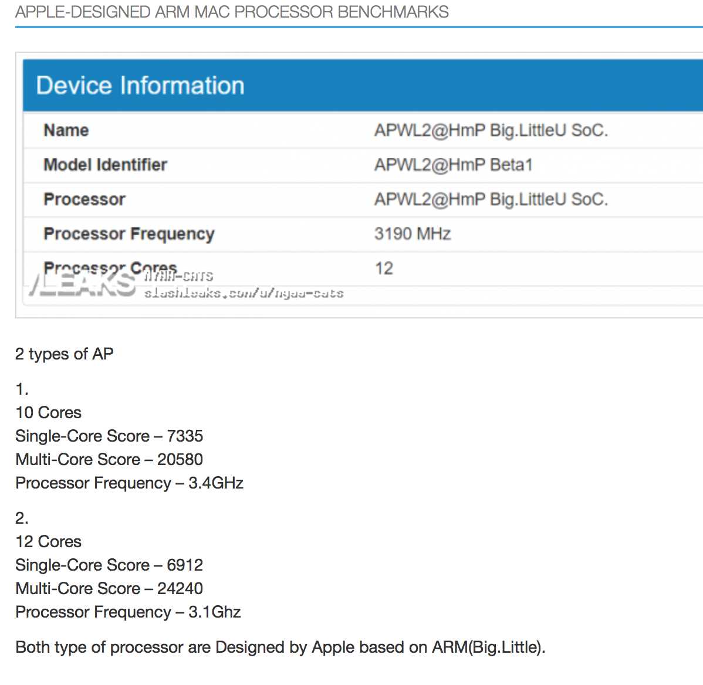Screen dimensions: 703x685
Task: Click the Processor row value 'APWL2@HmP Big.LittleU SoC.'
Action: 491,199
